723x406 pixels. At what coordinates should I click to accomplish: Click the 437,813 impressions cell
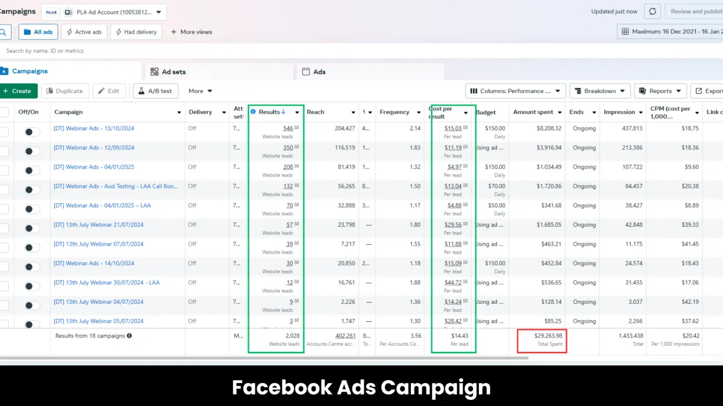(x=632, y=128)
